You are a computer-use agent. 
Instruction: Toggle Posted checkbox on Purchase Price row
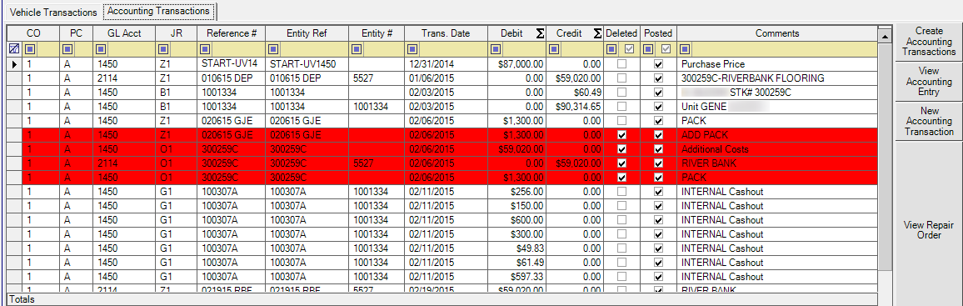tap(658, 64)
